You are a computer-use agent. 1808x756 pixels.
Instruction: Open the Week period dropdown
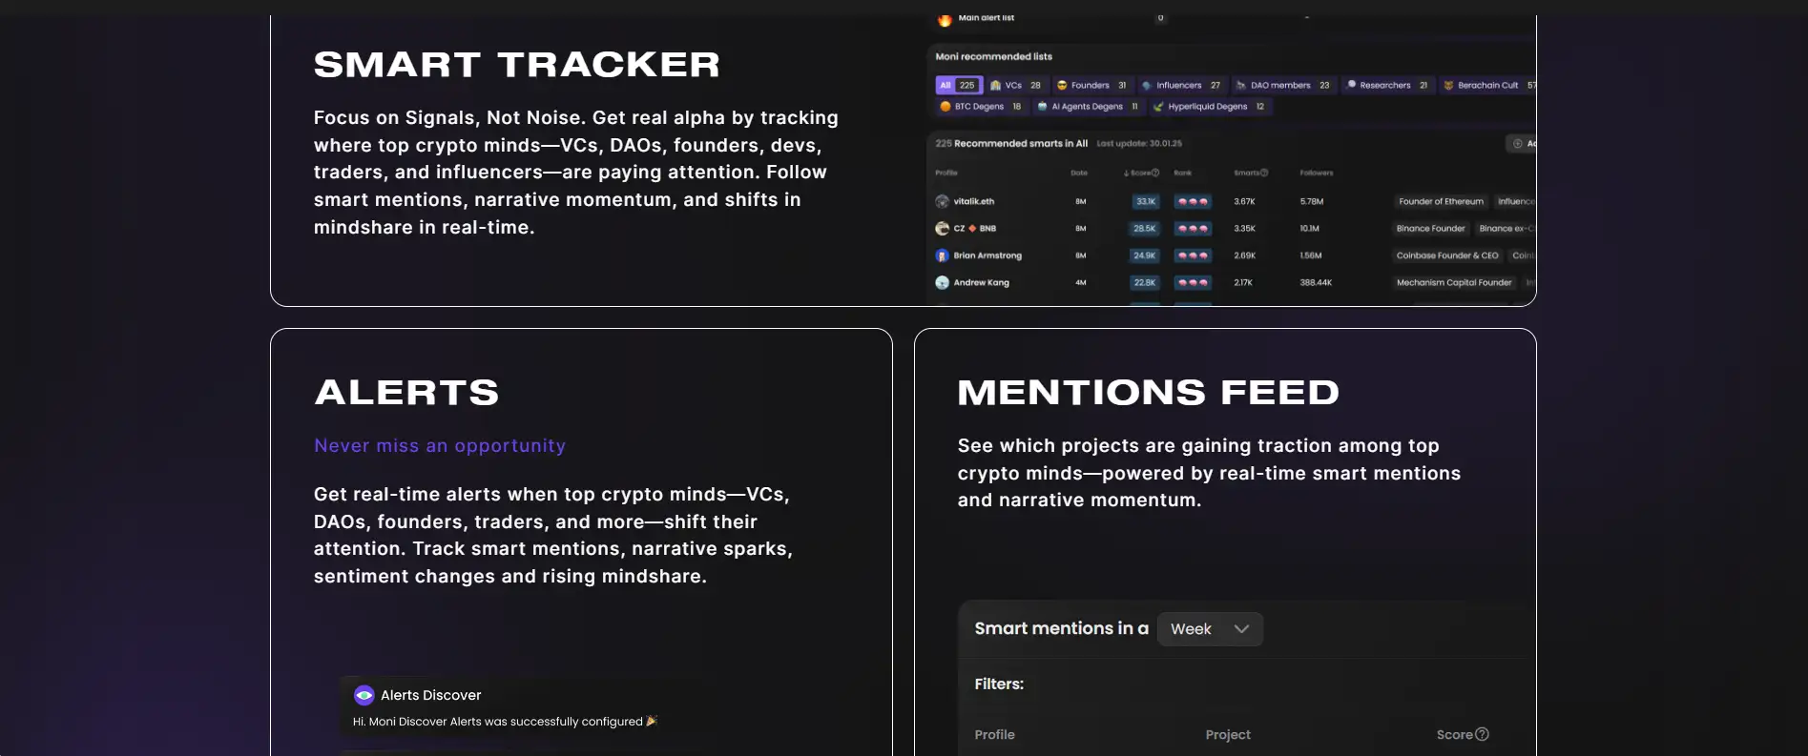pyautogui.click(x=1210, y=629)
